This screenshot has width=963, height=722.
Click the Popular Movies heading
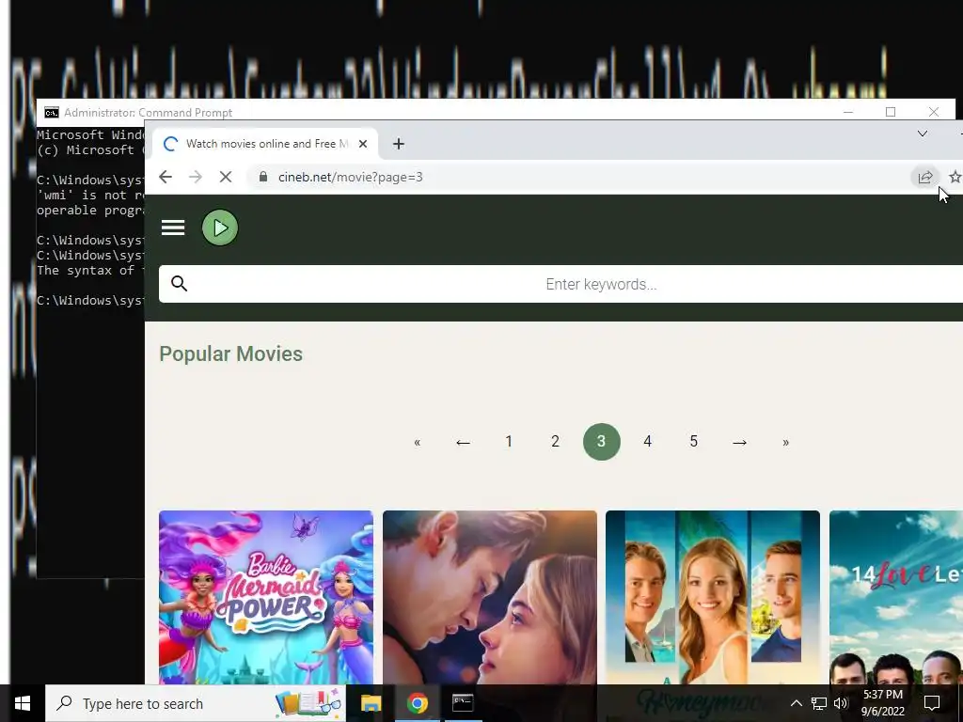click(x=231, y=353)
